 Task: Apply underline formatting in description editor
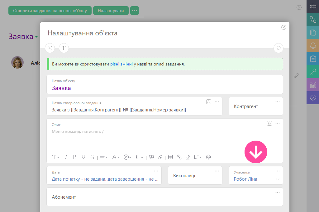pos(83,157)
